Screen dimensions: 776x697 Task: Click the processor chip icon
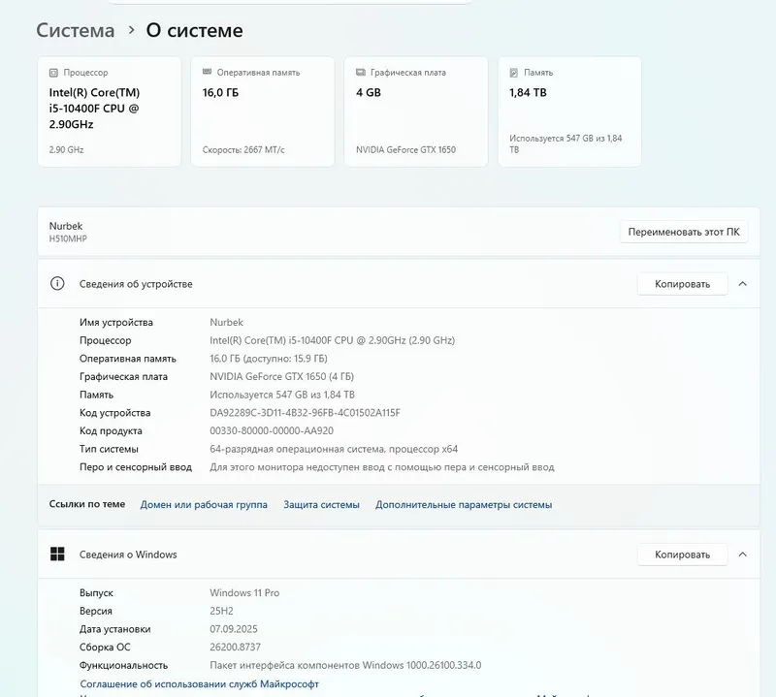click(x=53, y=73)
